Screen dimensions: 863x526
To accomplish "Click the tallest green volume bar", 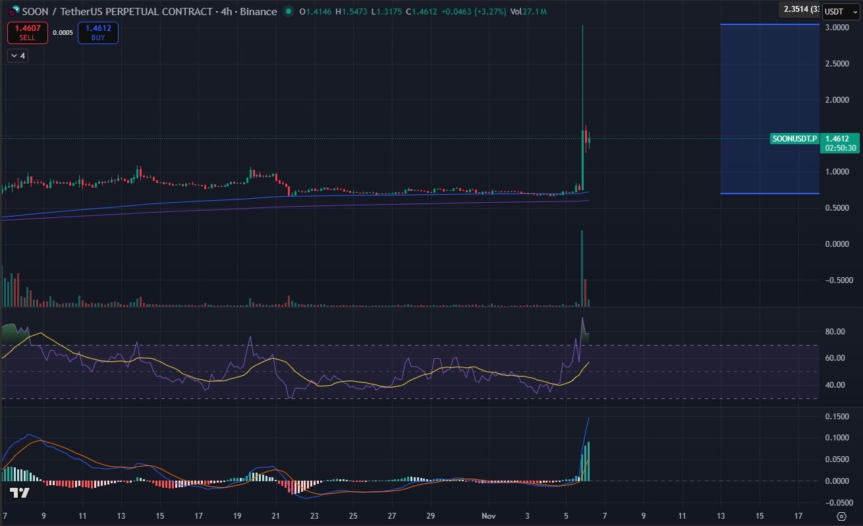I will (582, 269).
